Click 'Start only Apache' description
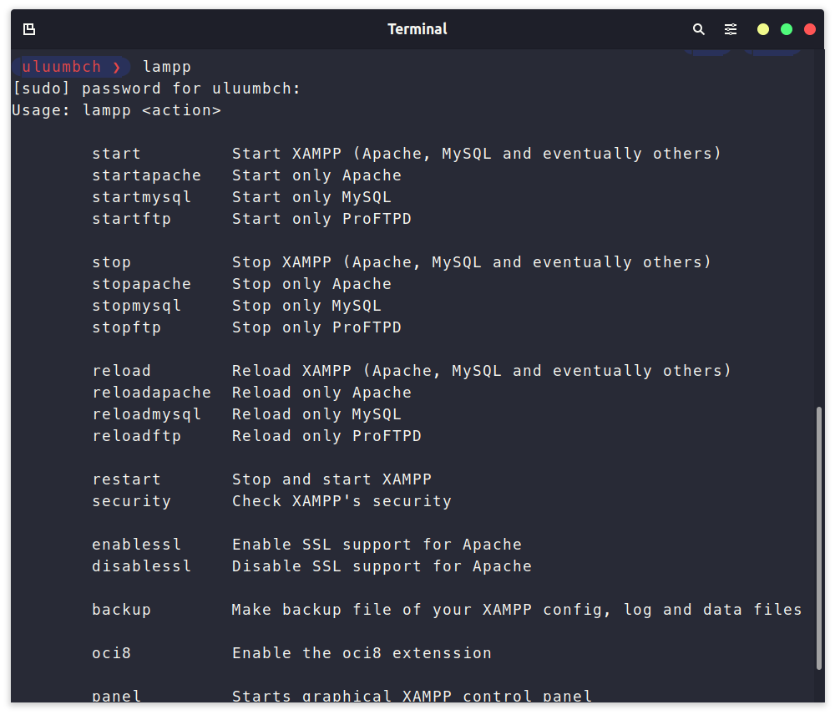Viewport: 835px width, 715px height. [x=316, y=175]
